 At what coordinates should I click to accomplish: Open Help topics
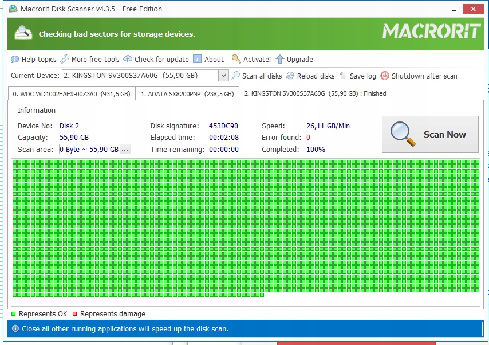coord(33,60)
